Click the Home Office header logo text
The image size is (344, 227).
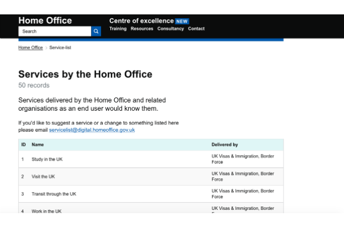coord(45,20)
